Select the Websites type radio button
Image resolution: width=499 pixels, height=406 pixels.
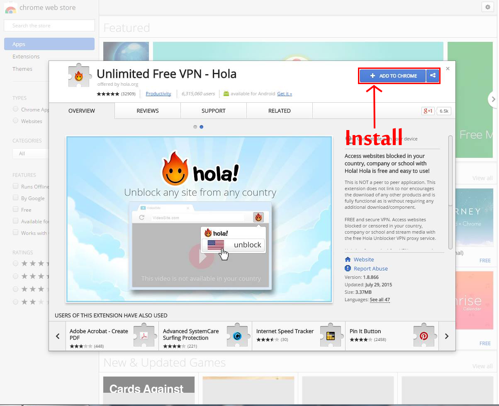(x=16, y=121)
